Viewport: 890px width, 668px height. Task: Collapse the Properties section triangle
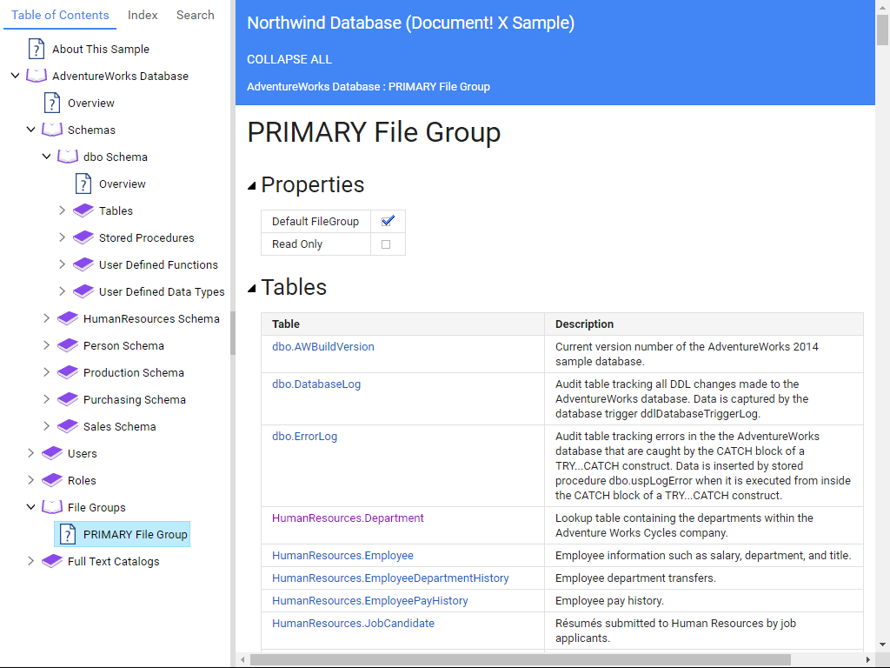pyautogui.click(x=252, y=186)
